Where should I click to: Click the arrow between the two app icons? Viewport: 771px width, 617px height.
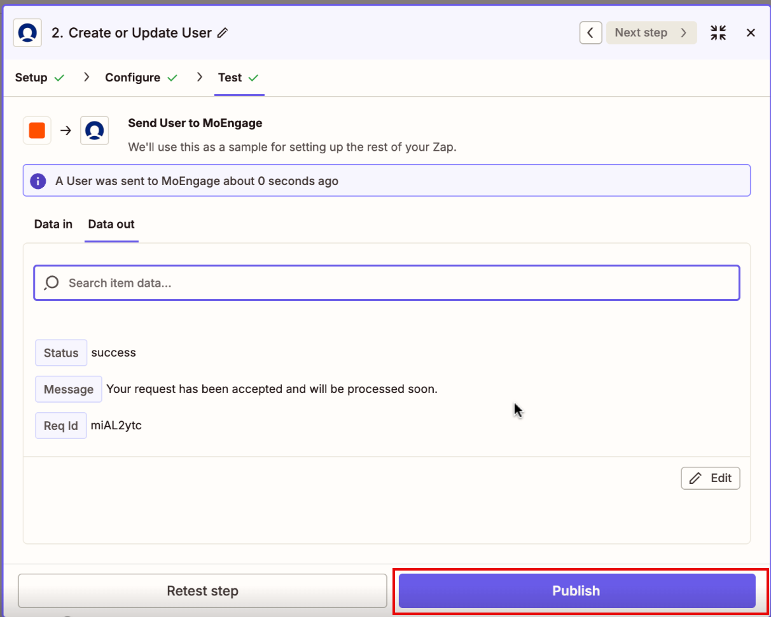(66, 130)
